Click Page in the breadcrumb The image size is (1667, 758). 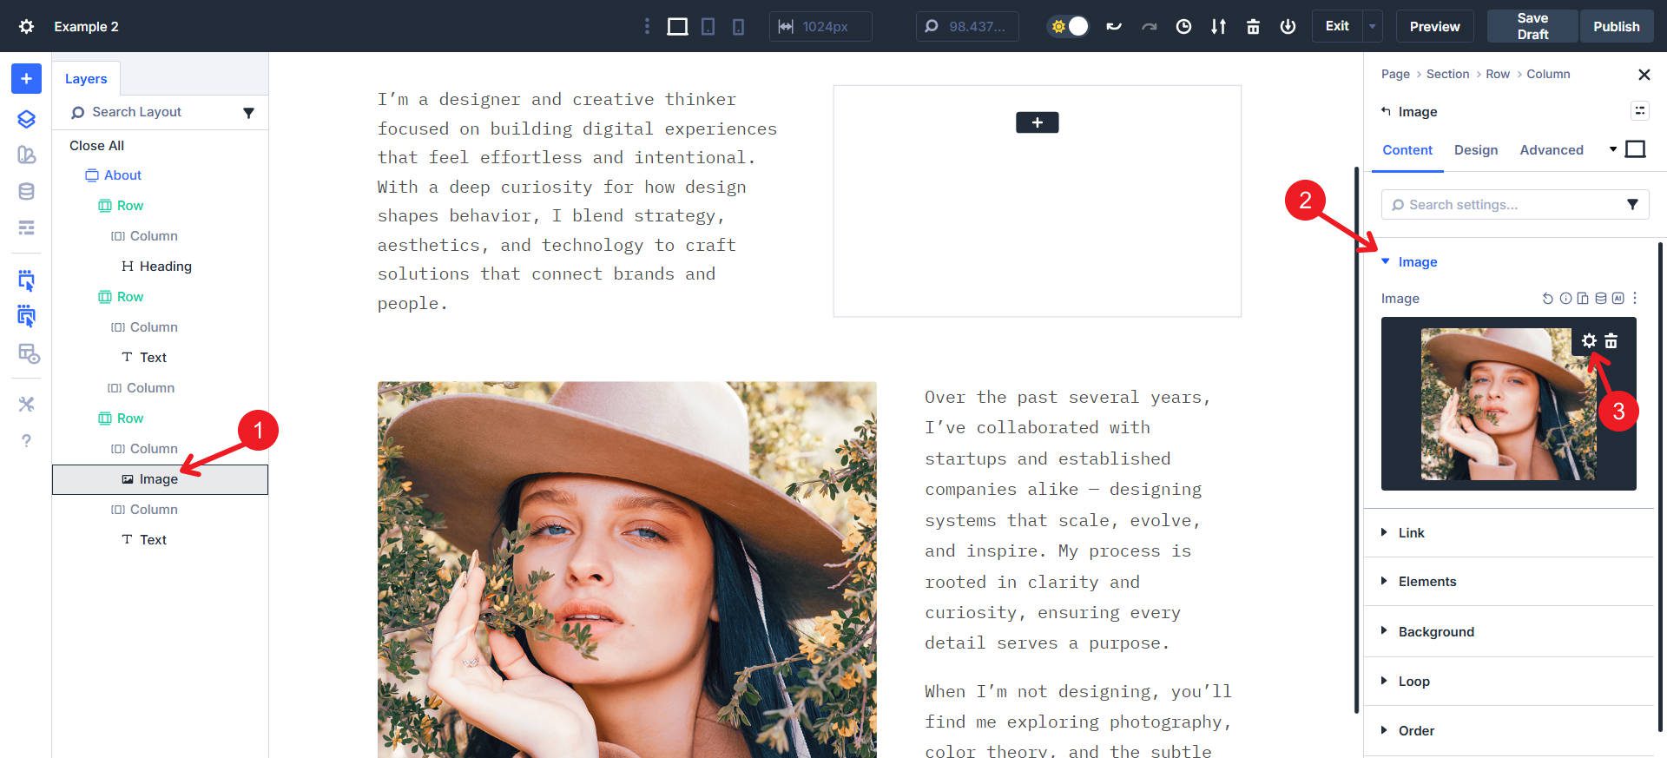pos(1395,75)
